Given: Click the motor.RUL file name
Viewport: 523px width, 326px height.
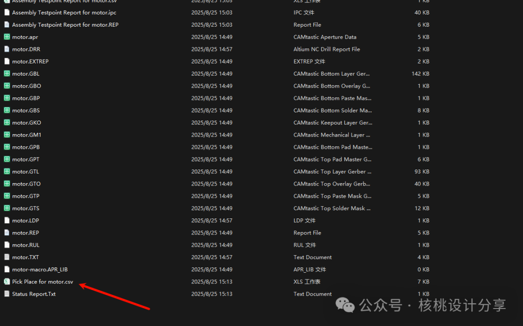Looking at the screenshot, I should coord(26,245).
